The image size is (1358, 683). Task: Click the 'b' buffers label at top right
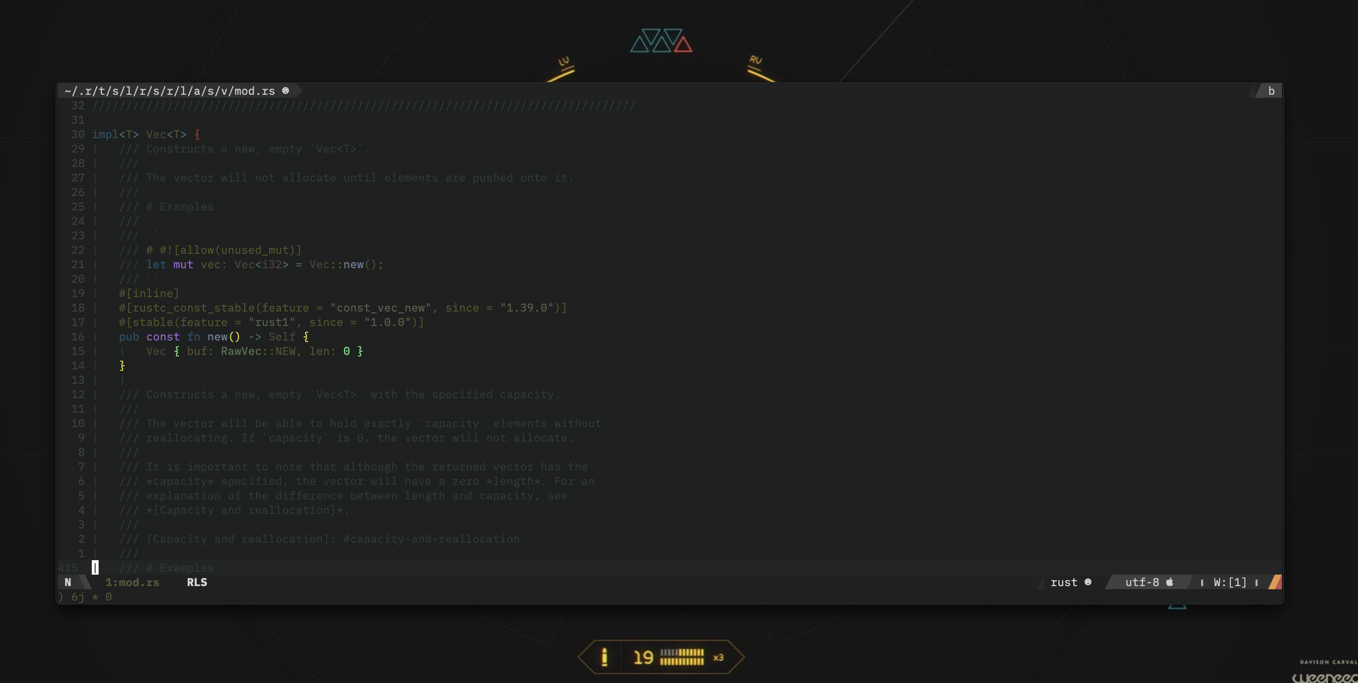(x=1271, y=91)
